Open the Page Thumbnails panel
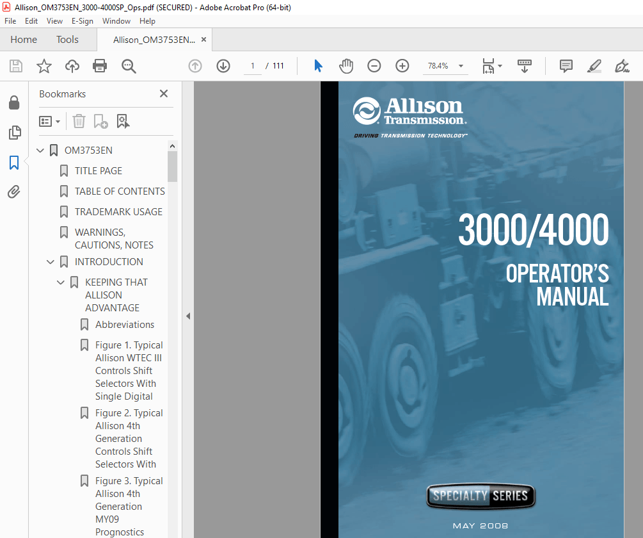The image size is (643, 538). pos(15,133)
